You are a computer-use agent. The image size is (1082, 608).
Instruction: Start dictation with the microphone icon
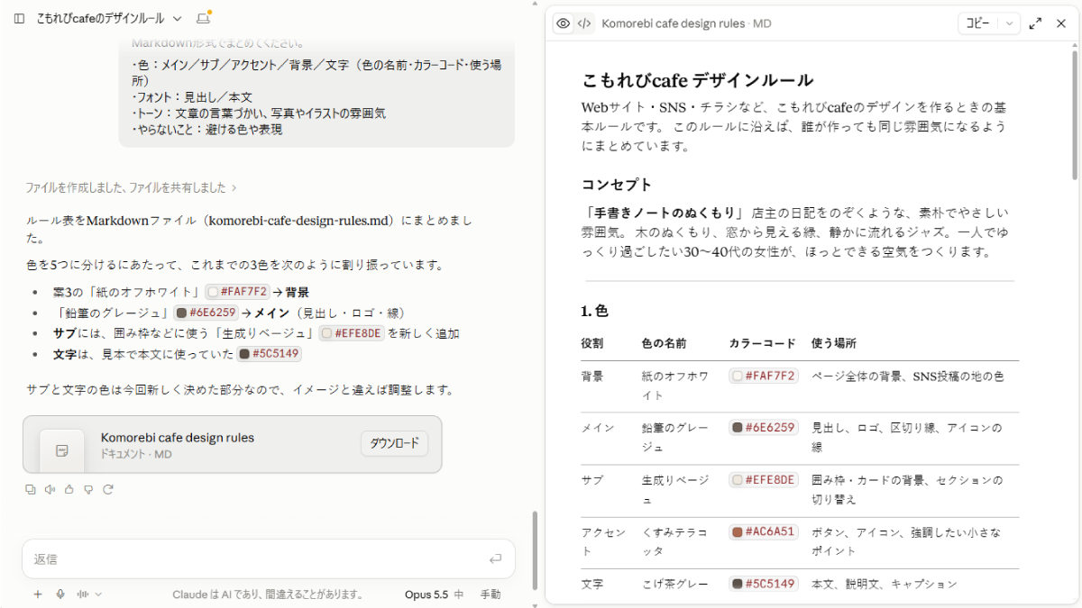pyautogui.click(x=60, y=594)
